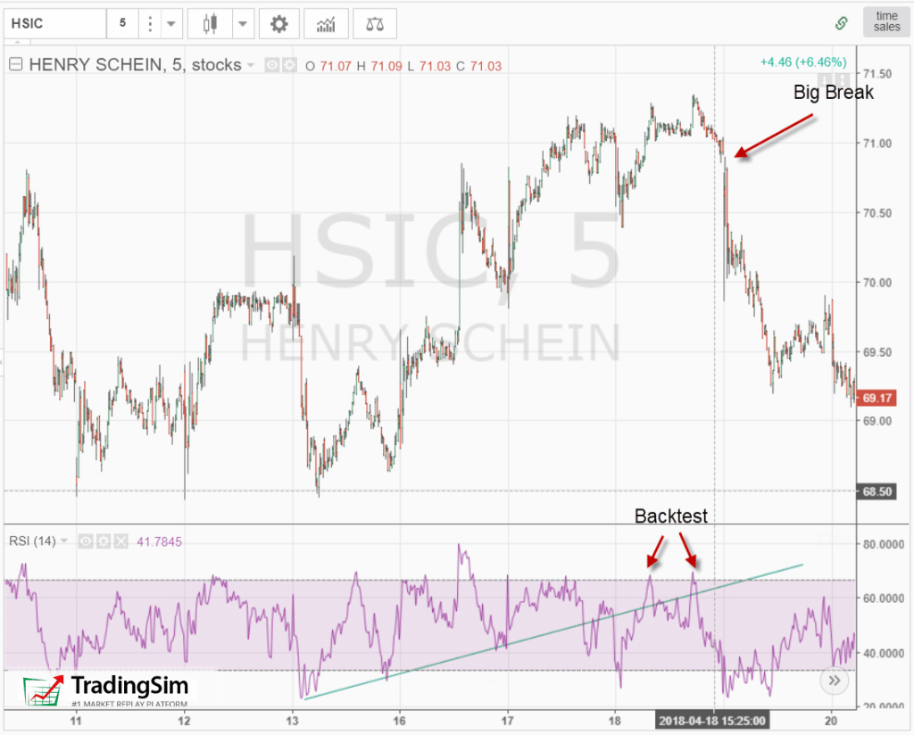
Task: Open the interval dropdown arrow
Action: point(170,23)
